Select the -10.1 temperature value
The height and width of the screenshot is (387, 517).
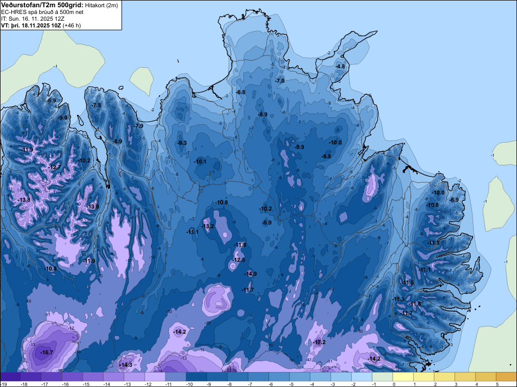tap(200, 161)
